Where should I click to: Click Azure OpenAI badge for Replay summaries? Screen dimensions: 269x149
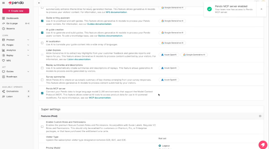[x=169, y=68]
